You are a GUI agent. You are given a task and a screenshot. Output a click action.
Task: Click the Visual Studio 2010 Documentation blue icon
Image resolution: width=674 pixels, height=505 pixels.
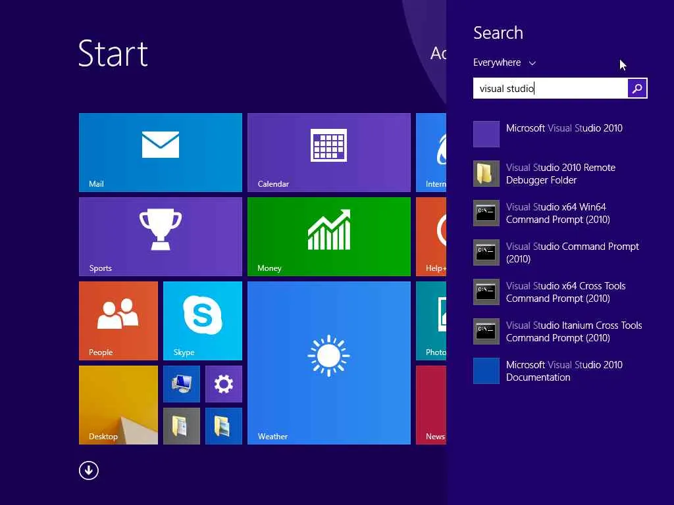click(486, 371)
